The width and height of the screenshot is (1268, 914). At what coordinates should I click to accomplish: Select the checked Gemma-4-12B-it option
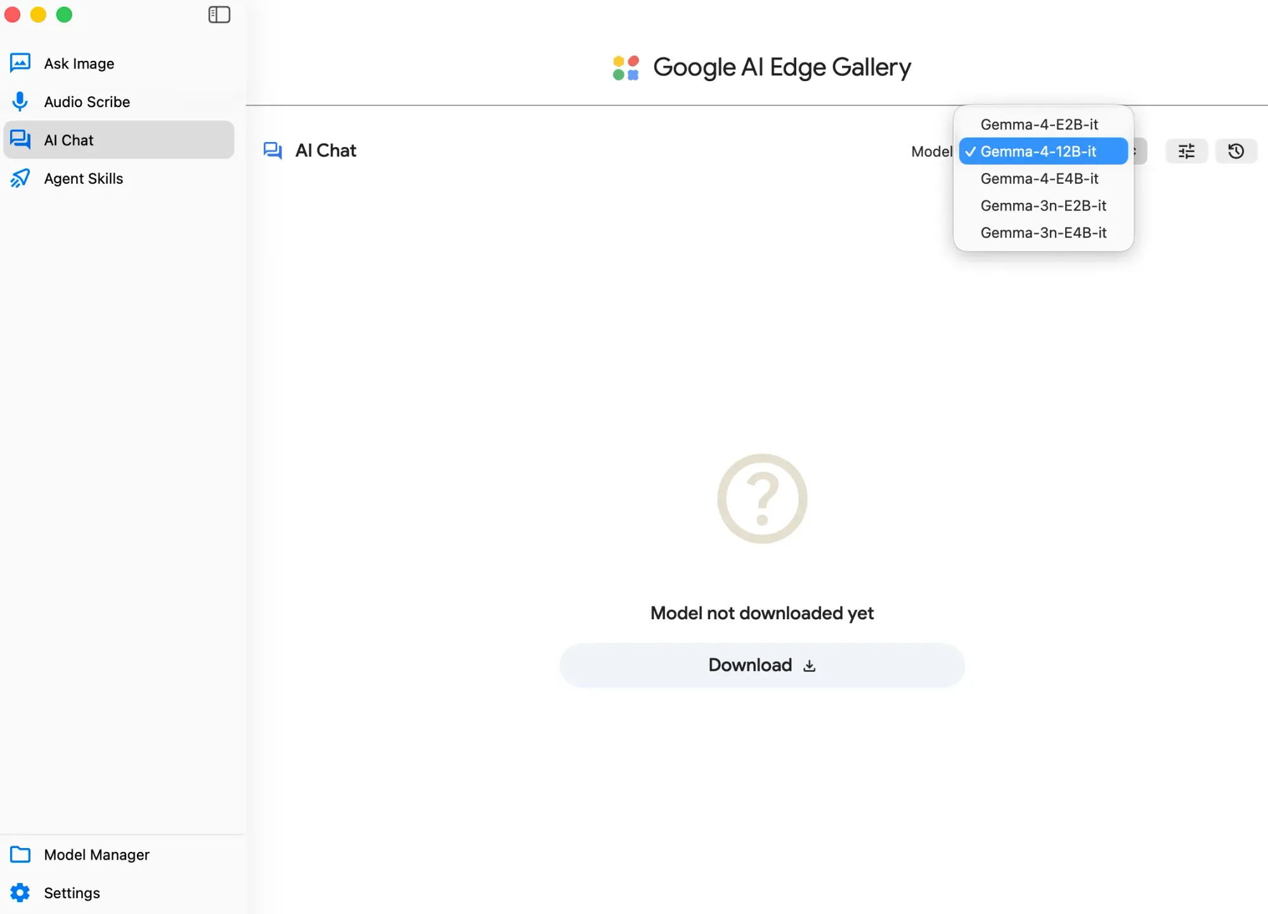(x=1043, y=151)
